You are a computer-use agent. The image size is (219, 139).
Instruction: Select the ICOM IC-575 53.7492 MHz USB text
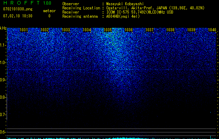pyautogui.click(x=140, y=12)
